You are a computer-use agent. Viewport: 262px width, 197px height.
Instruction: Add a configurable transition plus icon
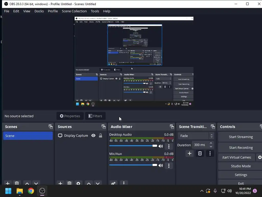(x=190, y=153)
